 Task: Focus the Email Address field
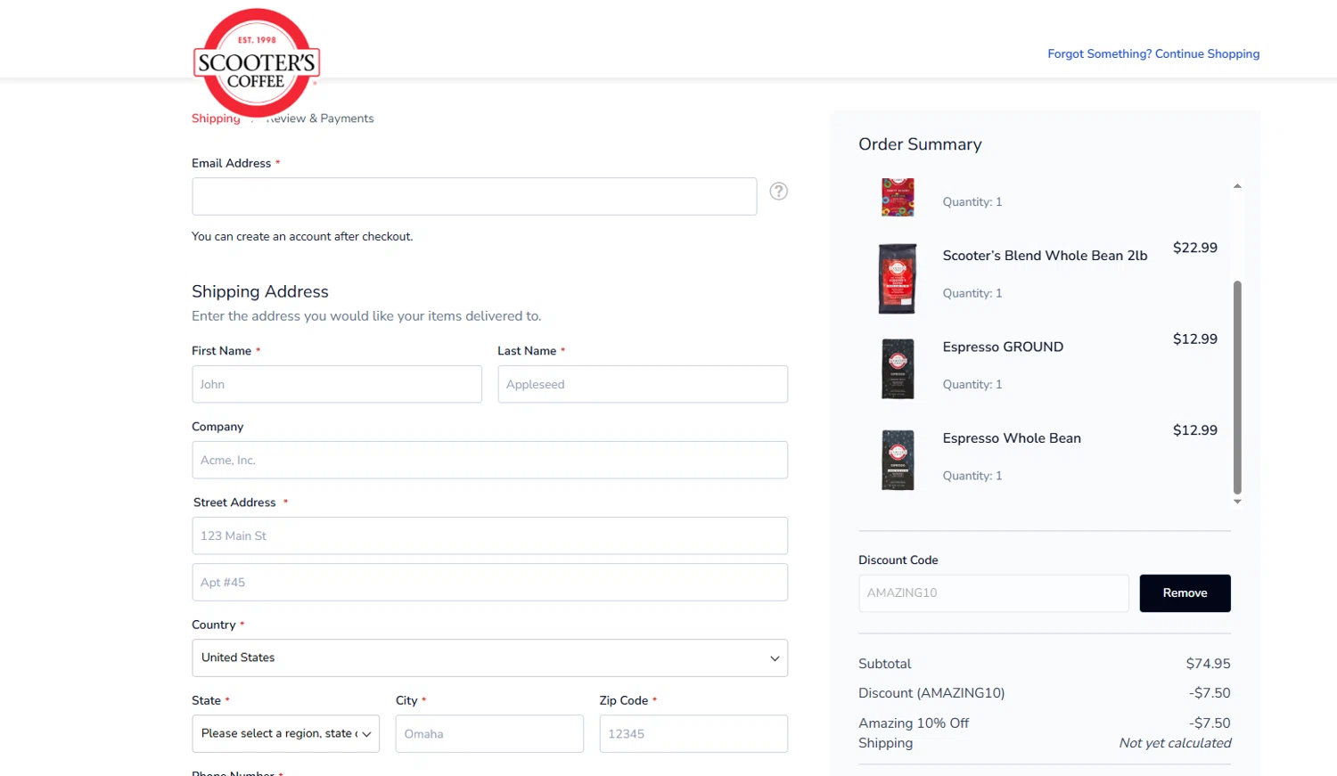click(474, 196)
